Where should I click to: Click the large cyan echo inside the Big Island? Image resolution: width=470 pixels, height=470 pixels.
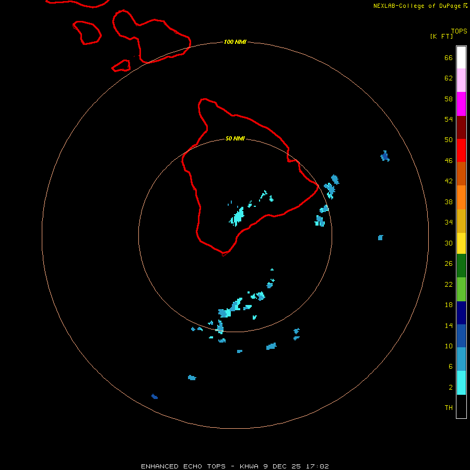coord(238,216)
